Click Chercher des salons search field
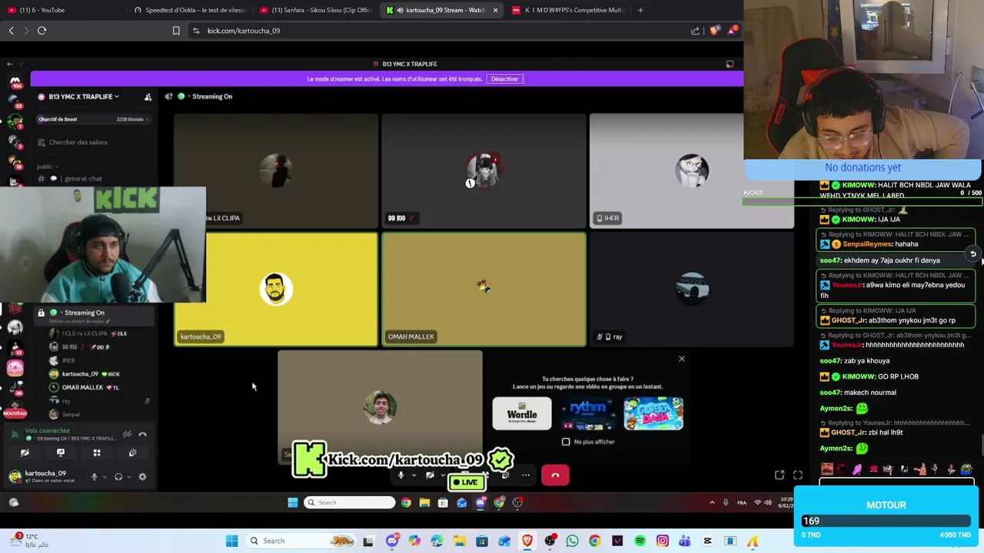The image size is (984, 553). click(95, 142)
